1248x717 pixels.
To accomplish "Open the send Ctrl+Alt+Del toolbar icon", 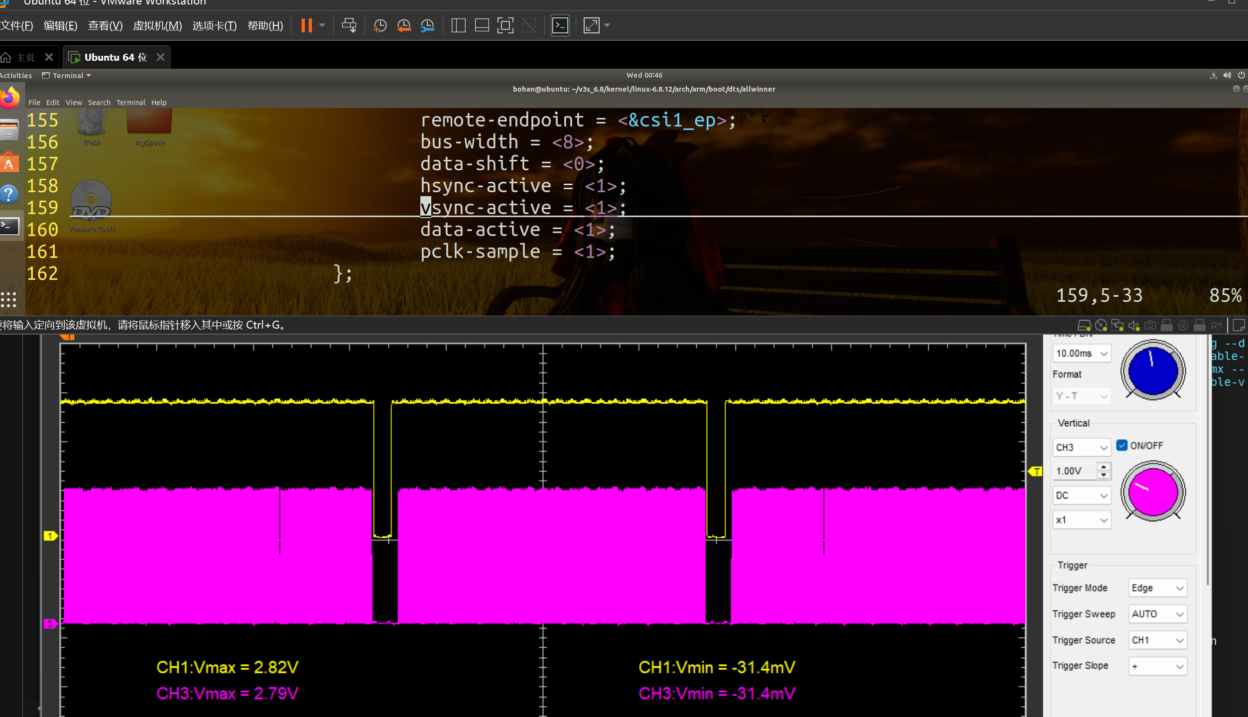I will tap(349, 25).
